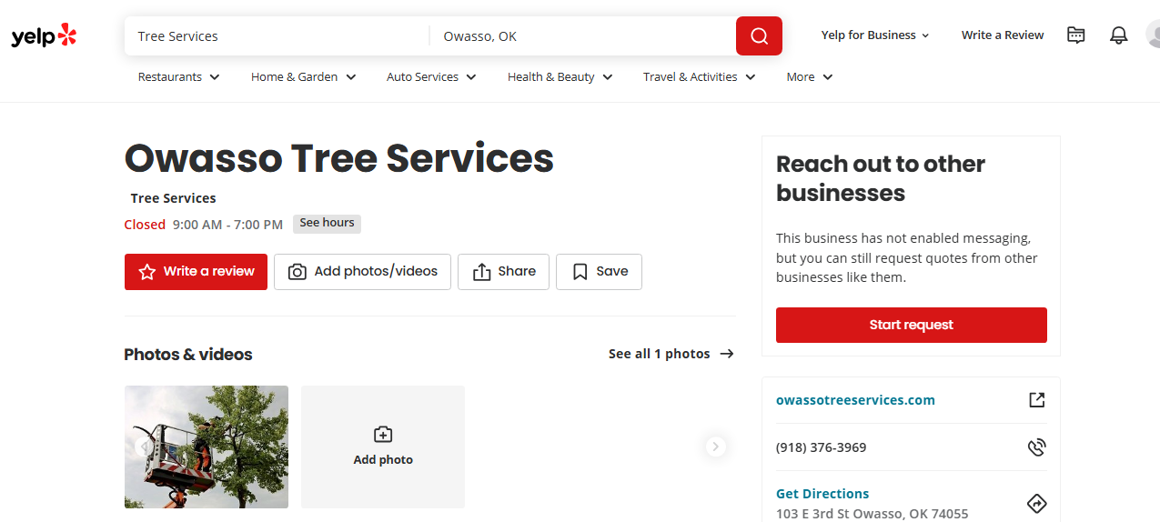Expand the Auto Services menu

pos(431,77)
